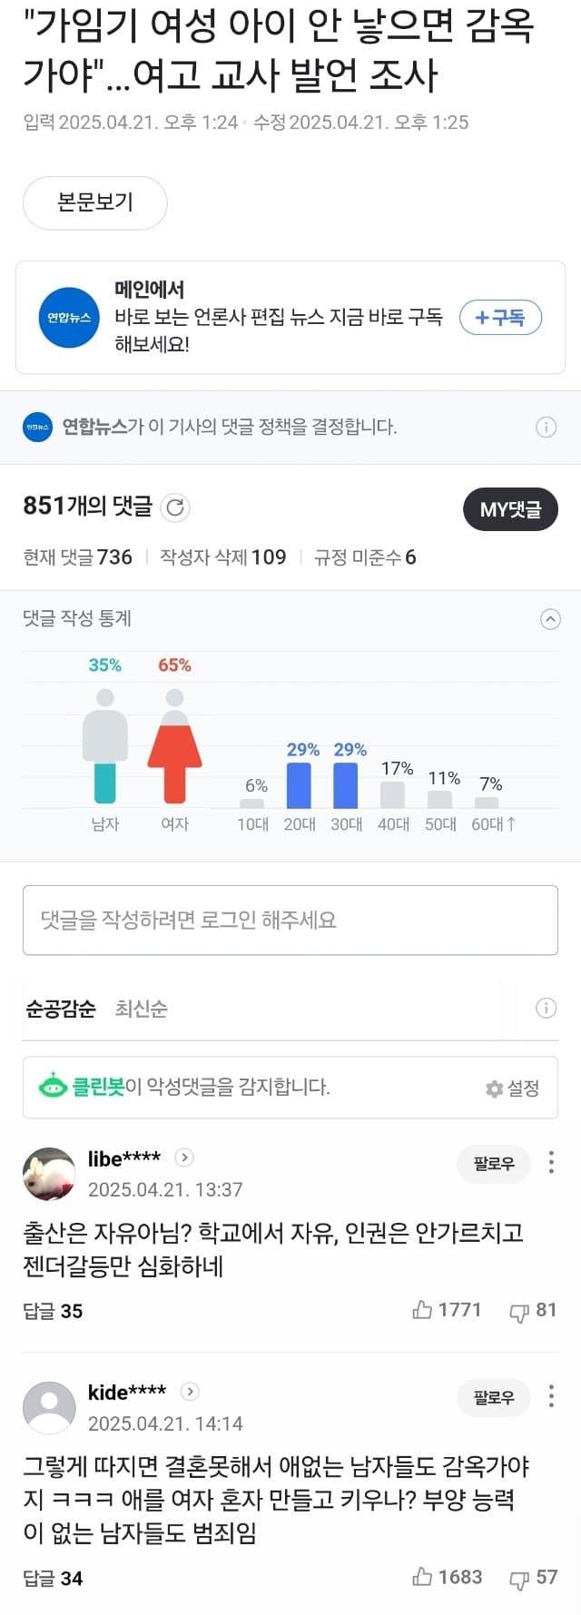581x1615 pixels.
Task: Click info icon beside comment policy notice
Action: tap(546, 427)
